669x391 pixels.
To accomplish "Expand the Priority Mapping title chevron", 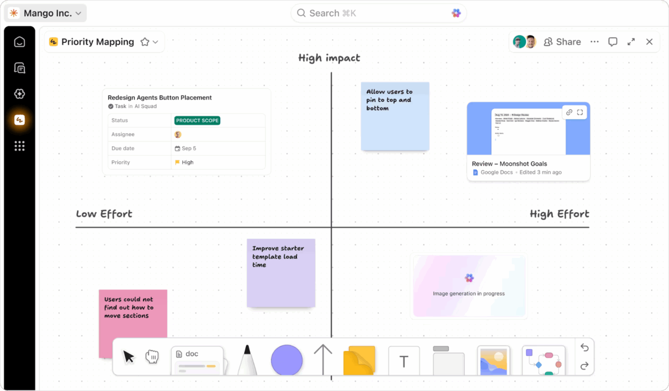I will coord(156,41).
